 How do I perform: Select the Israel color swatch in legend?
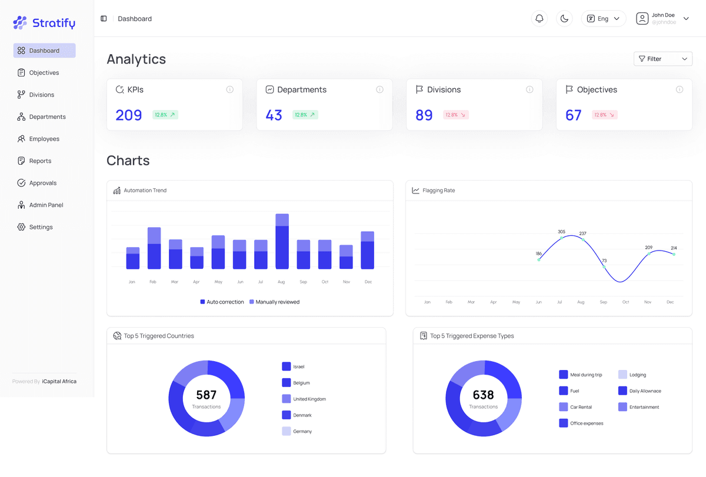pos(285,366)
